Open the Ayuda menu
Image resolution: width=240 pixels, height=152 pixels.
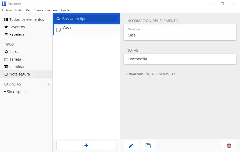(x=65, y=10)
